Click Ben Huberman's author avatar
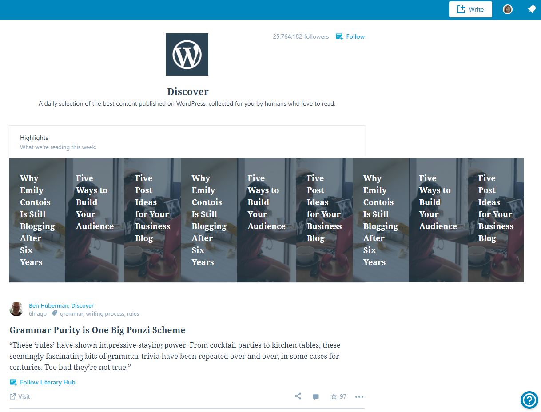 (x=16, y=309)
